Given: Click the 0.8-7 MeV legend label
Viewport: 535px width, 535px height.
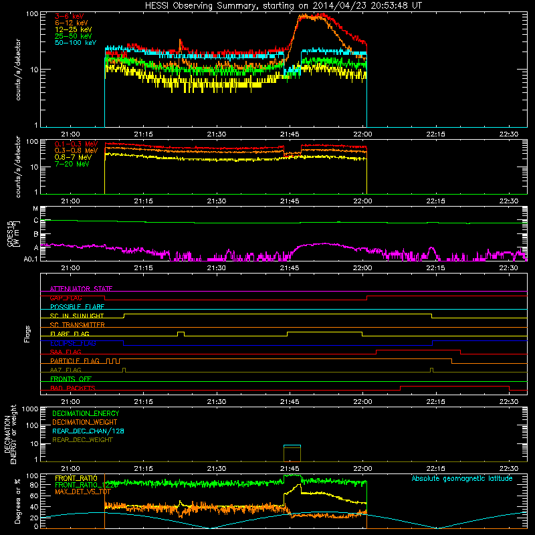Looking at the screenshot, I should [73, 157].
